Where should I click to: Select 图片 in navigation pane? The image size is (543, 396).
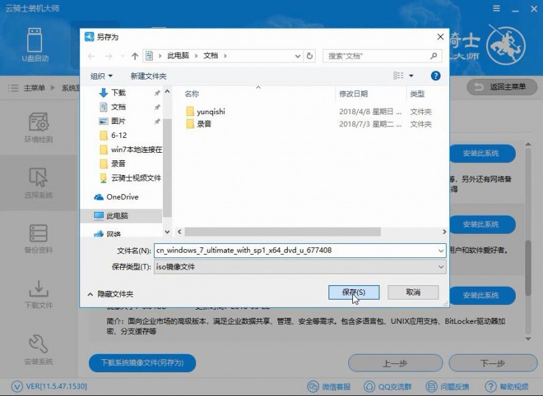tap(118, 122)
